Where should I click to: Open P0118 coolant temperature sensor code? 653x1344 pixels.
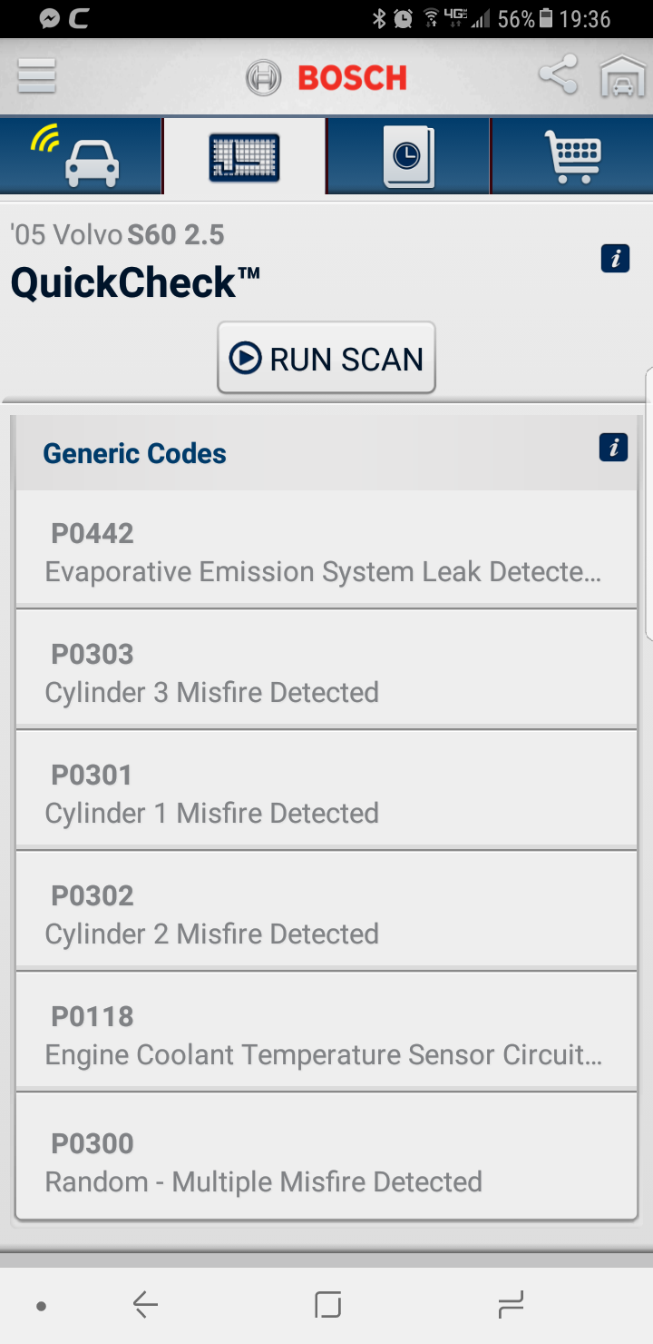pos(326,1034)
